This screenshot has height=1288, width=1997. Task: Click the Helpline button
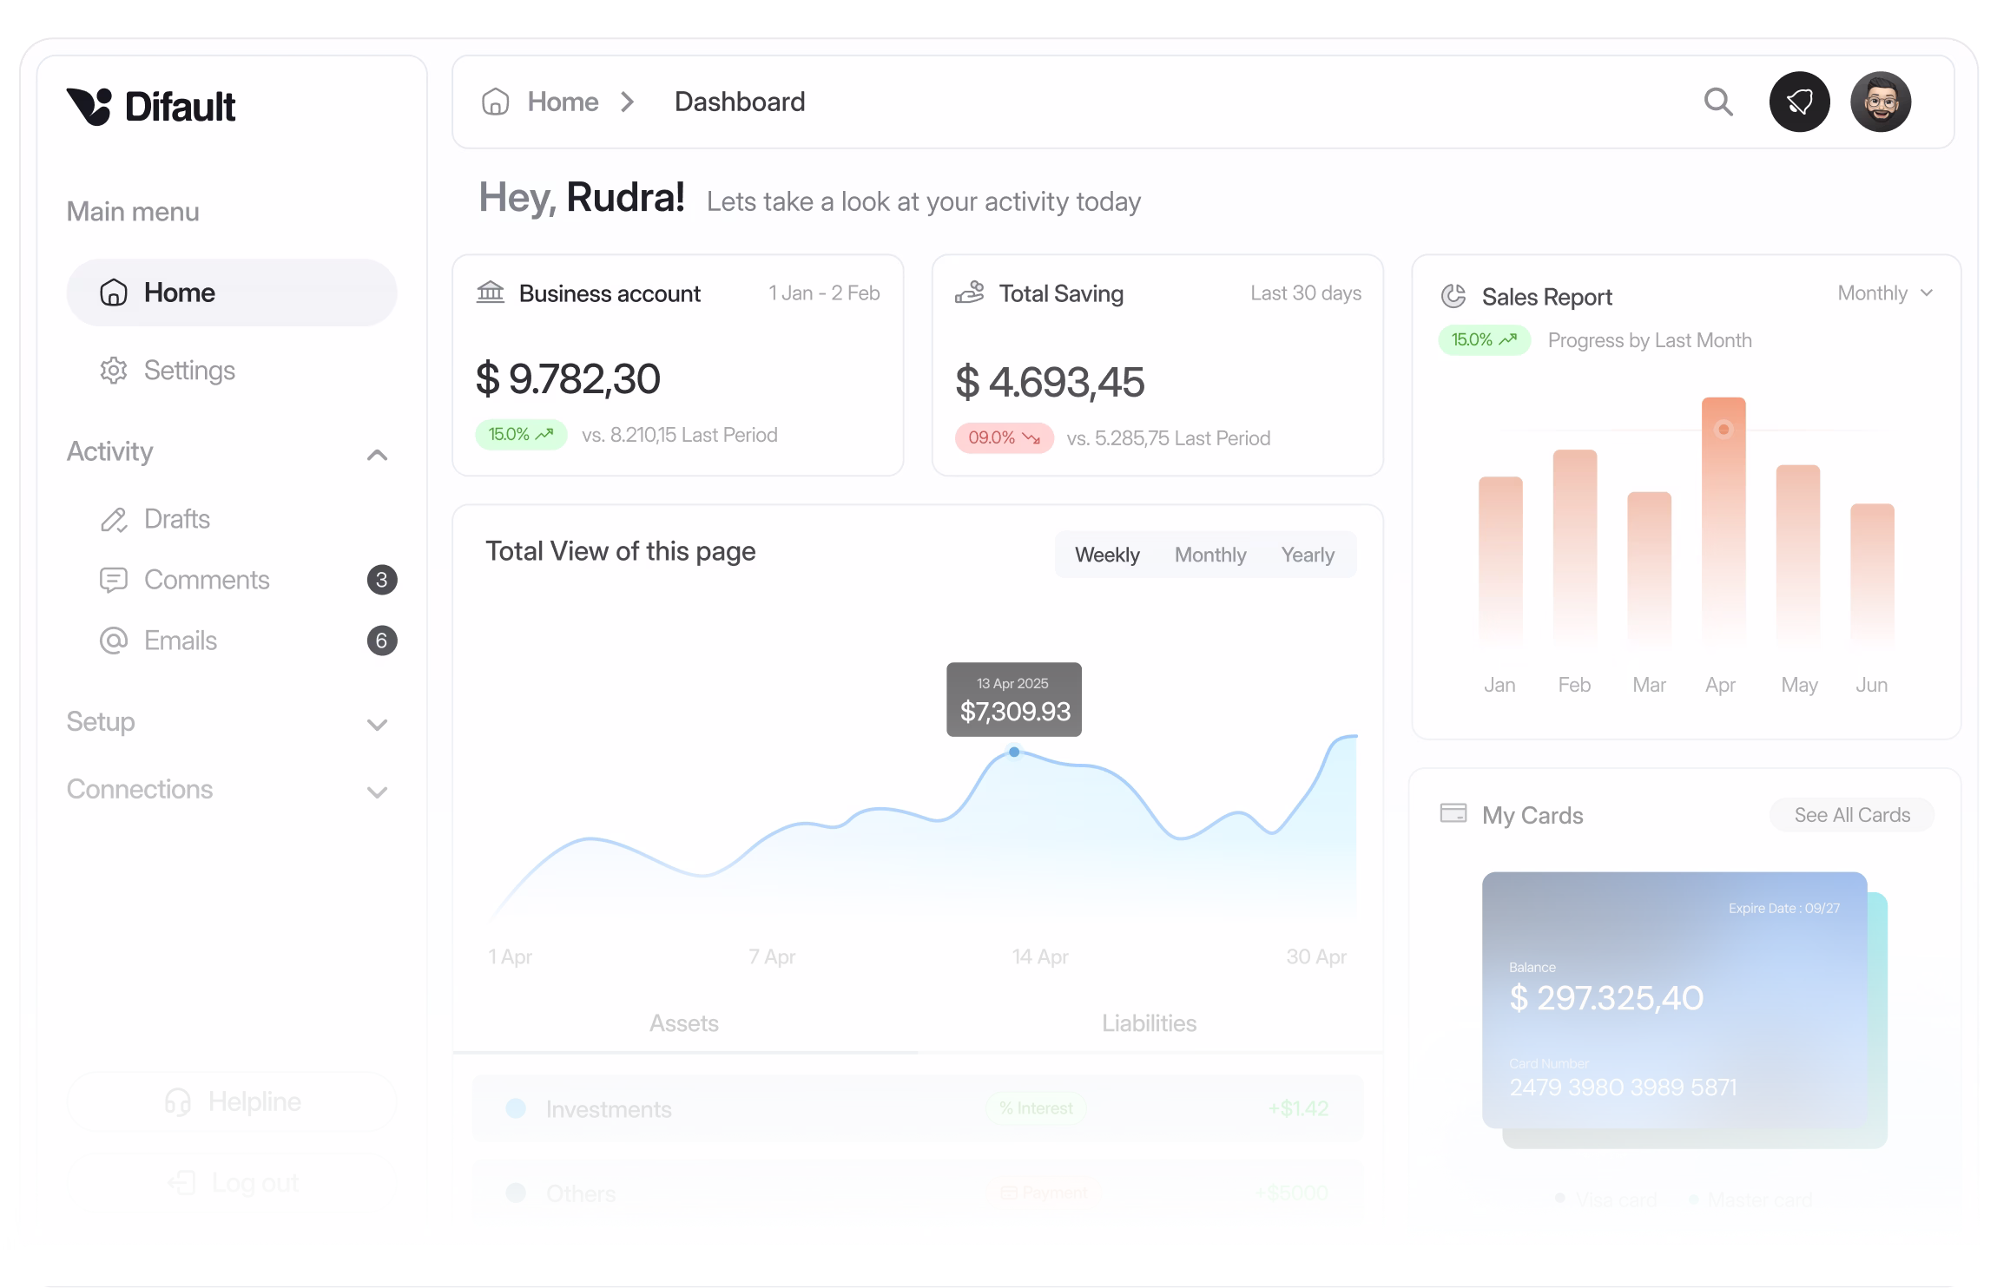(x=232, y=1101)
